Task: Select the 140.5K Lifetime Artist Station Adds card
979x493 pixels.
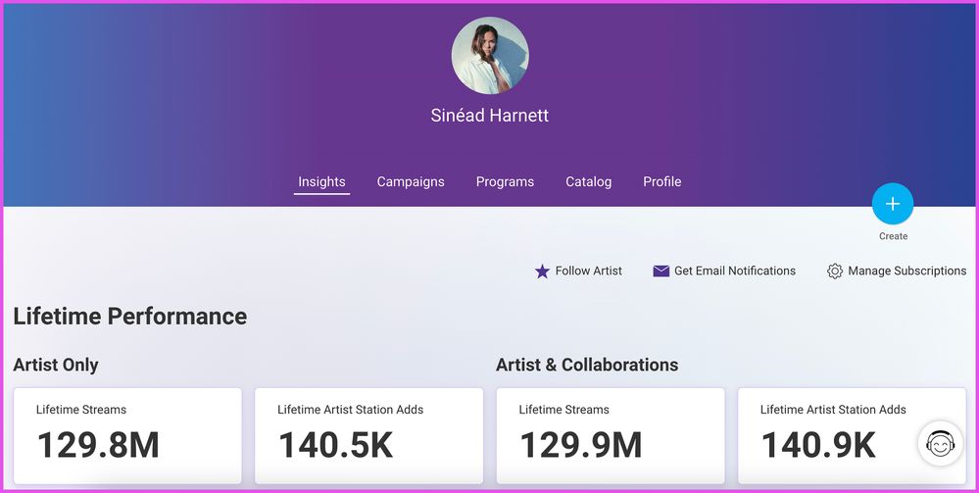Action: click(368, 435)
